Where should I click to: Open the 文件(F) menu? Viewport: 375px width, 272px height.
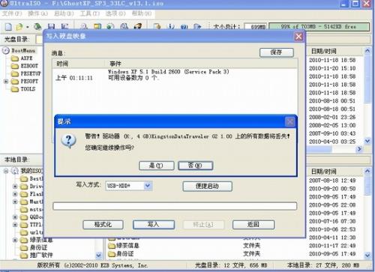[x=12, y=13]
